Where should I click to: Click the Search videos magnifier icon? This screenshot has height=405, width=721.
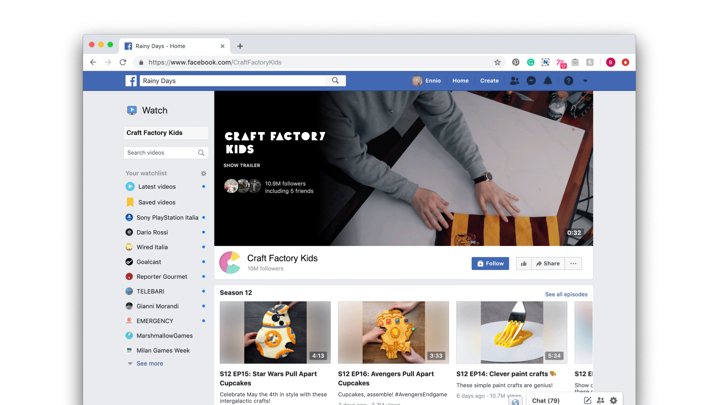tap(201, 153)
